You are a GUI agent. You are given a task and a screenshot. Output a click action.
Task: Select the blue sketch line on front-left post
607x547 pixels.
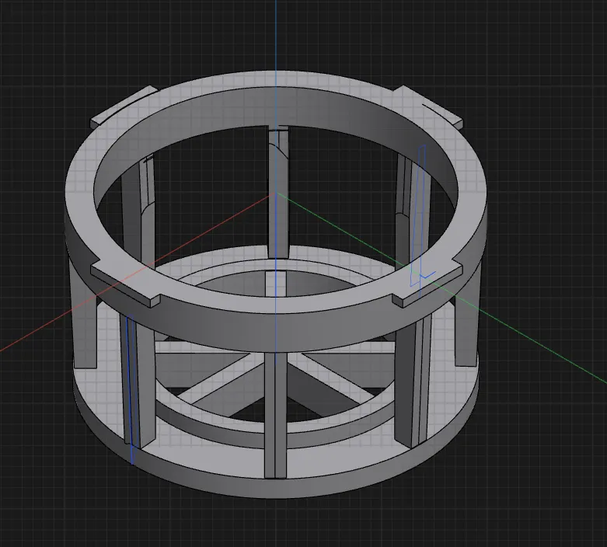(131, 389)
